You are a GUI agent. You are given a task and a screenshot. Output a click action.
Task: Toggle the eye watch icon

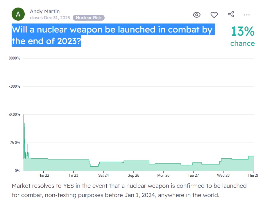[196, 15]
